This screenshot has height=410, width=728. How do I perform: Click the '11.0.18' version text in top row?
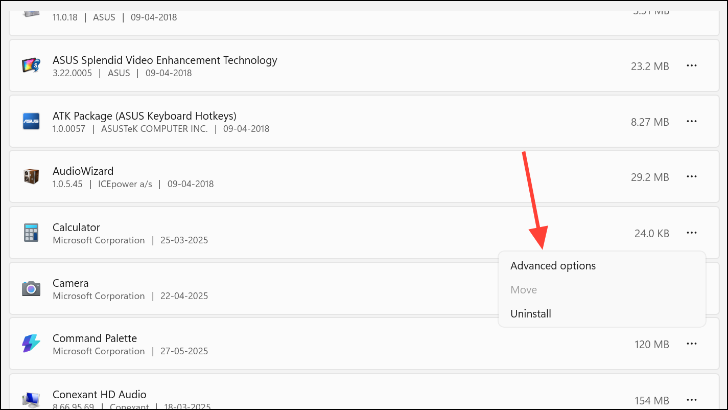(65, 17)
